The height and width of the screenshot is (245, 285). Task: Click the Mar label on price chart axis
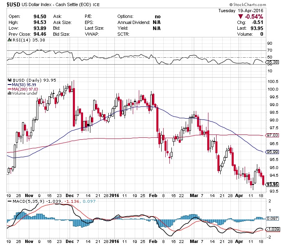click(194, 195)
